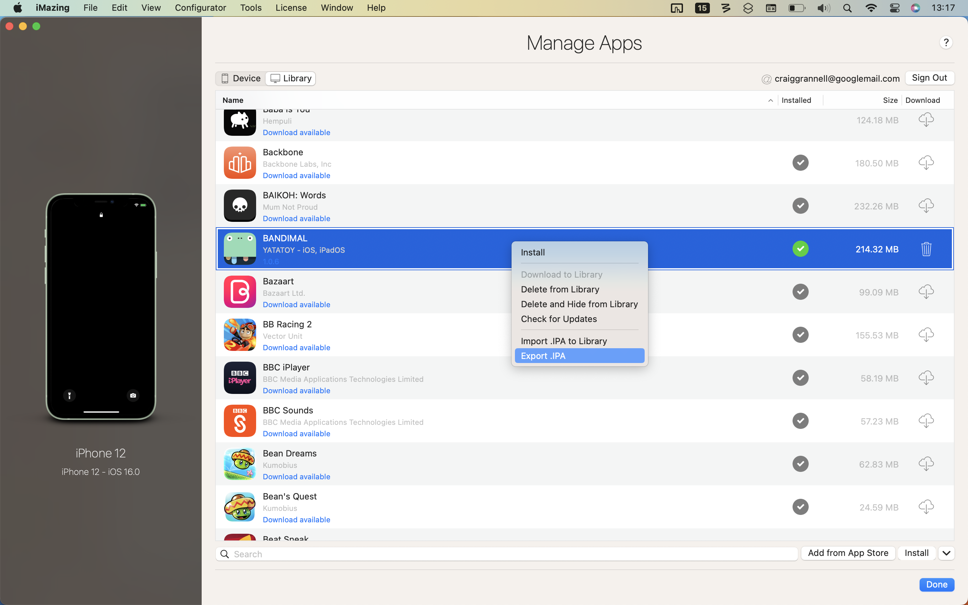This screenshot has width=968, height=605.
Task: Open the BAIKOH: Words app icon
Action: 240,206
